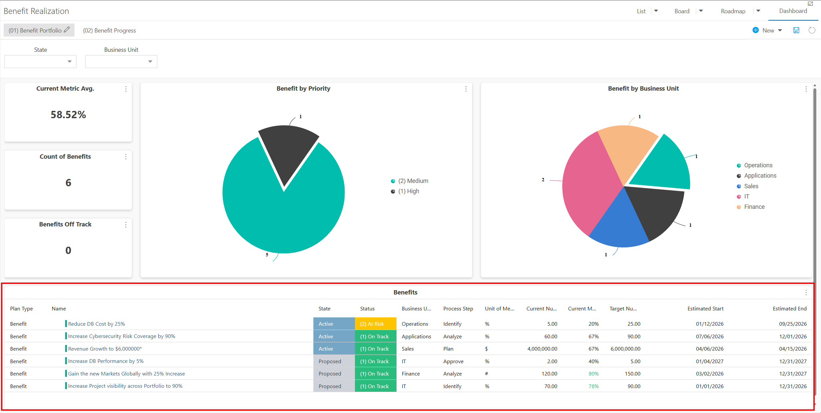821x413 pixels.
Task: Open Reduce DB Cost by 25% benefit
Action: 96,324
